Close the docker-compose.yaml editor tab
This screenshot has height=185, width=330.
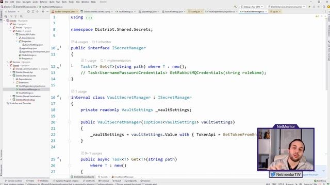point(77,12)
